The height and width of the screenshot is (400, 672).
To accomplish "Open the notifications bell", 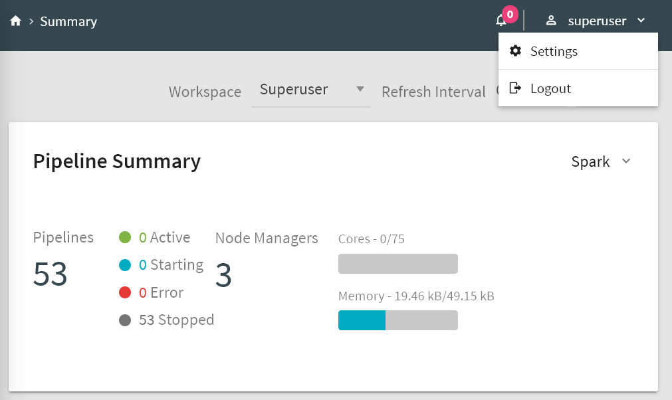I will (x=501, y=21).
